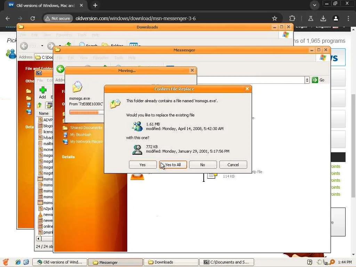Click the Views icon in Downloads toolbar
Viewport: 356px width, 267px height.
click(x=134, y=45)
